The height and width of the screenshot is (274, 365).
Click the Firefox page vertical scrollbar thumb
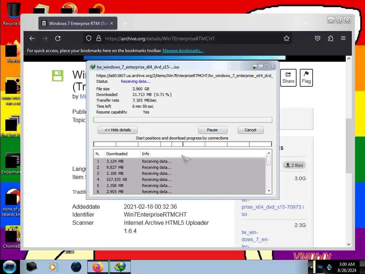[x=349, y=146]
